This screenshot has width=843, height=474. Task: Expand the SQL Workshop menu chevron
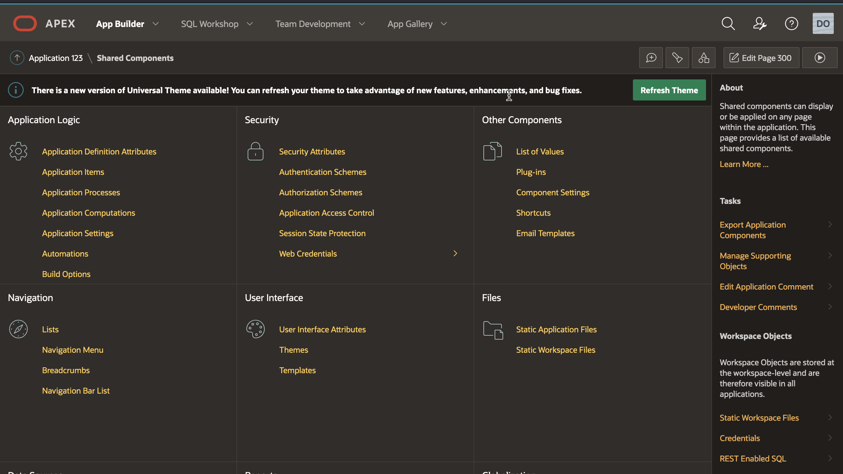[250, 24]
